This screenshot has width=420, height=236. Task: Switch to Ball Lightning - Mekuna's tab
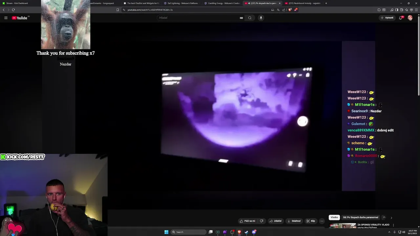coord(182,3)
